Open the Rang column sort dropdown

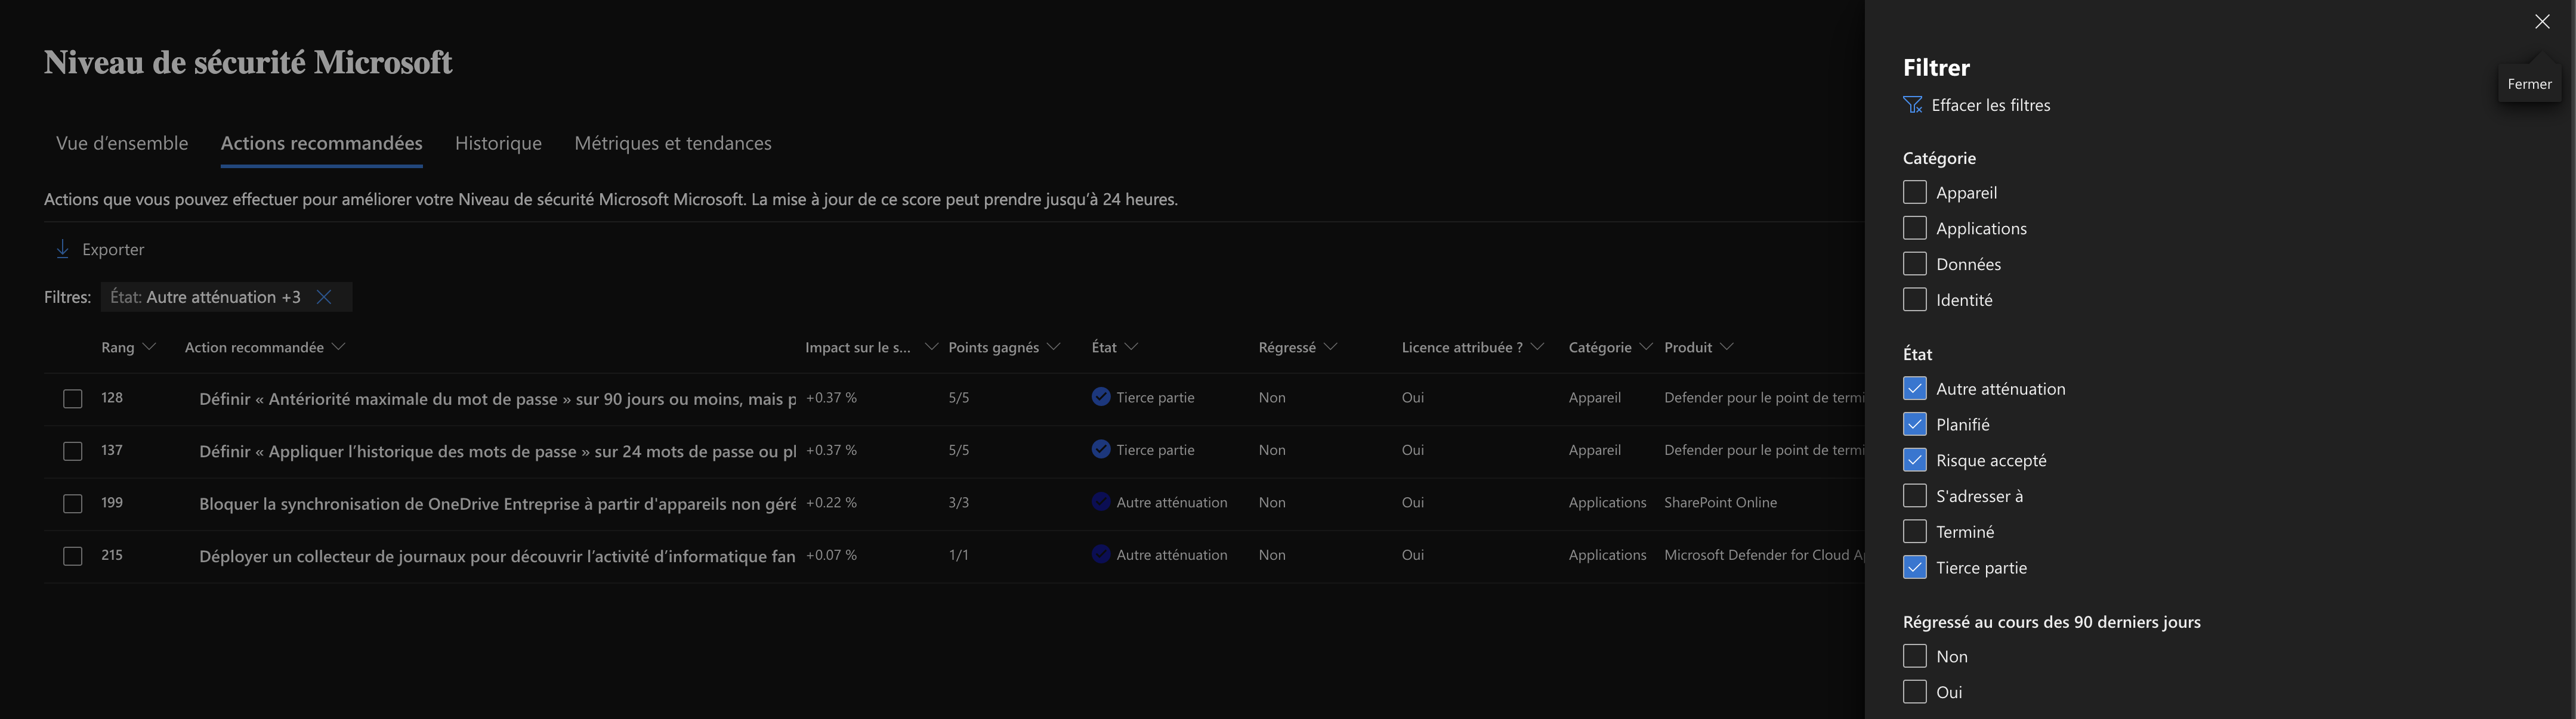[x=150, y=347]
